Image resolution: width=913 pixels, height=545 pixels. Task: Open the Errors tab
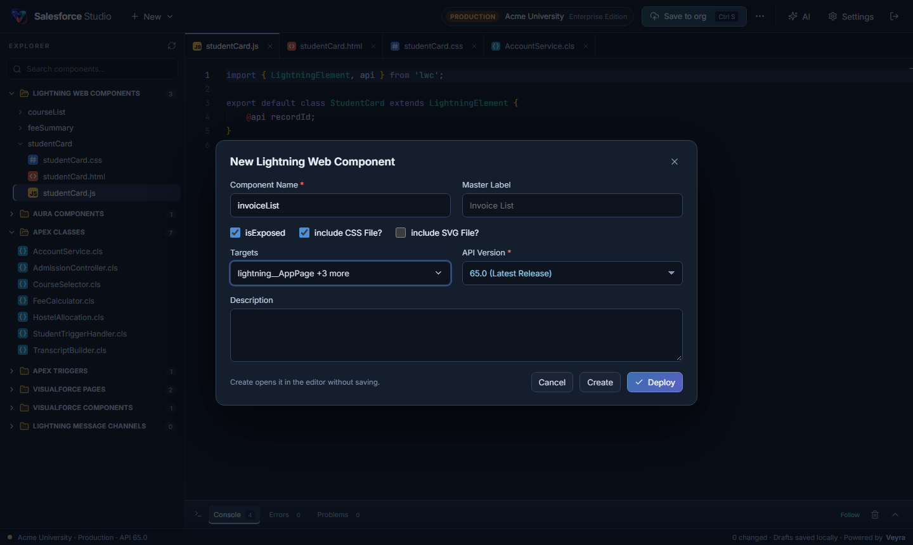(285, 515)
